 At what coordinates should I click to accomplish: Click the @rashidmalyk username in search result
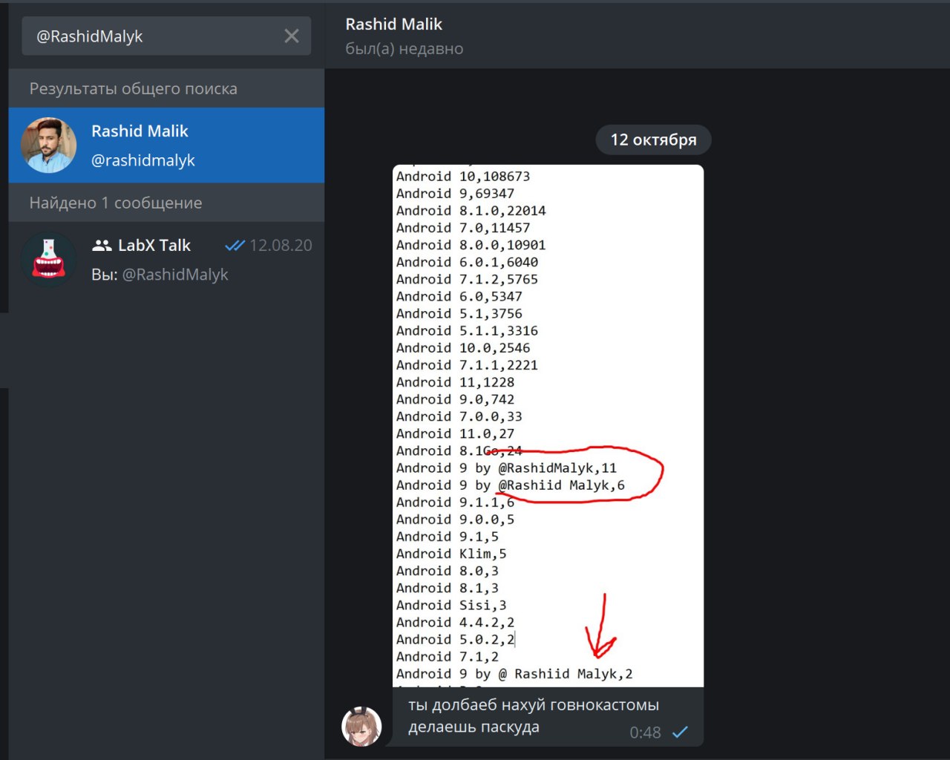[x=143, y=160]
